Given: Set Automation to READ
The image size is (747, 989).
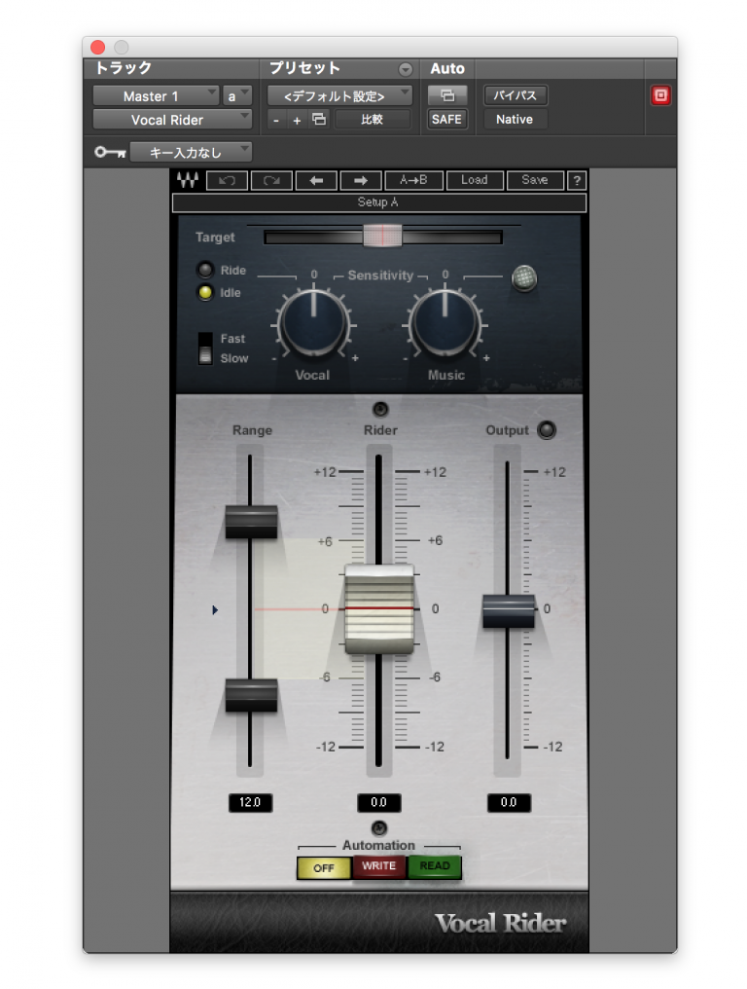Looking at the screenshot, I should click(x=435, y=866).
